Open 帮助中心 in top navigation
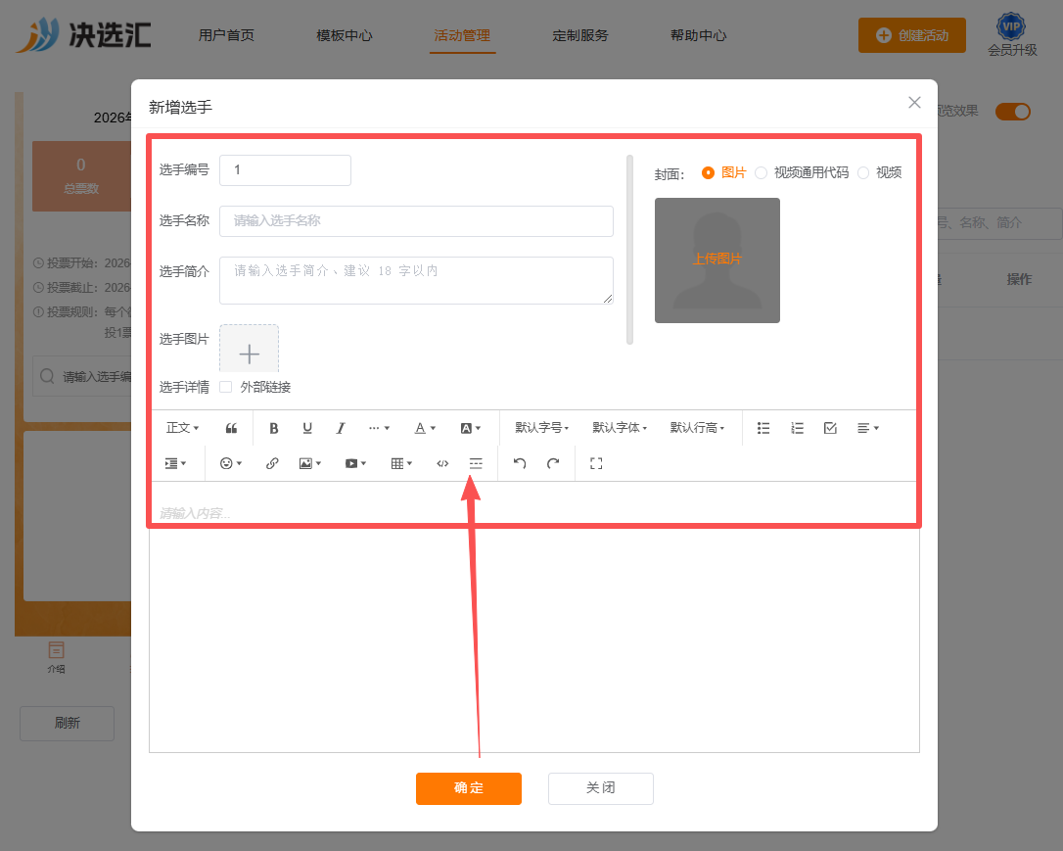Image resolution: width=1063 pixels, height=851 pixels. (x=698, y=35)
